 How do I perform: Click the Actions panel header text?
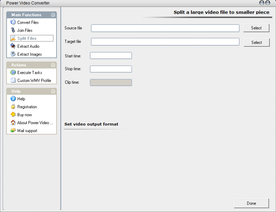tap(19, 65)
